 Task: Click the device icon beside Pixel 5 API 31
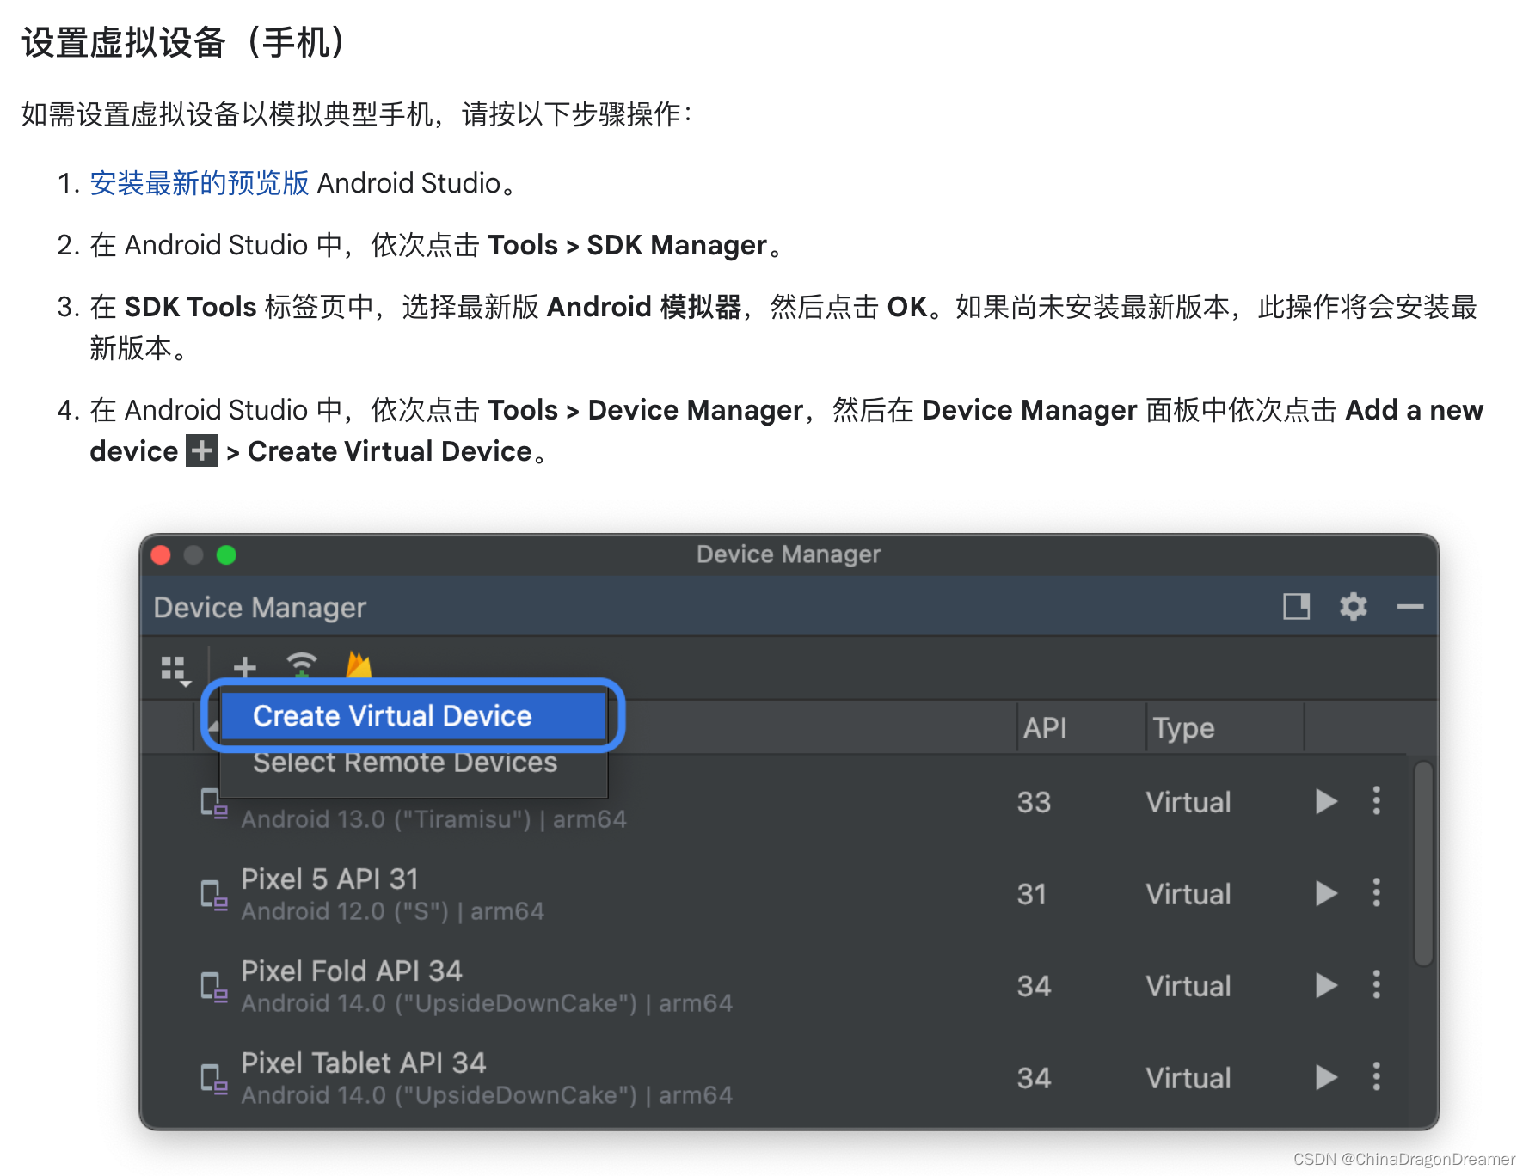(x=213, y=895)
